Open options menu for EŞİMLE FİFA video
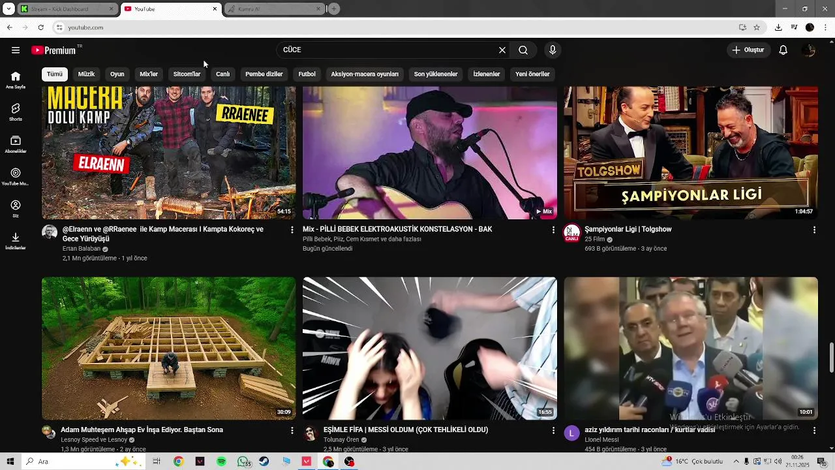835x470 pixels. 553,431
